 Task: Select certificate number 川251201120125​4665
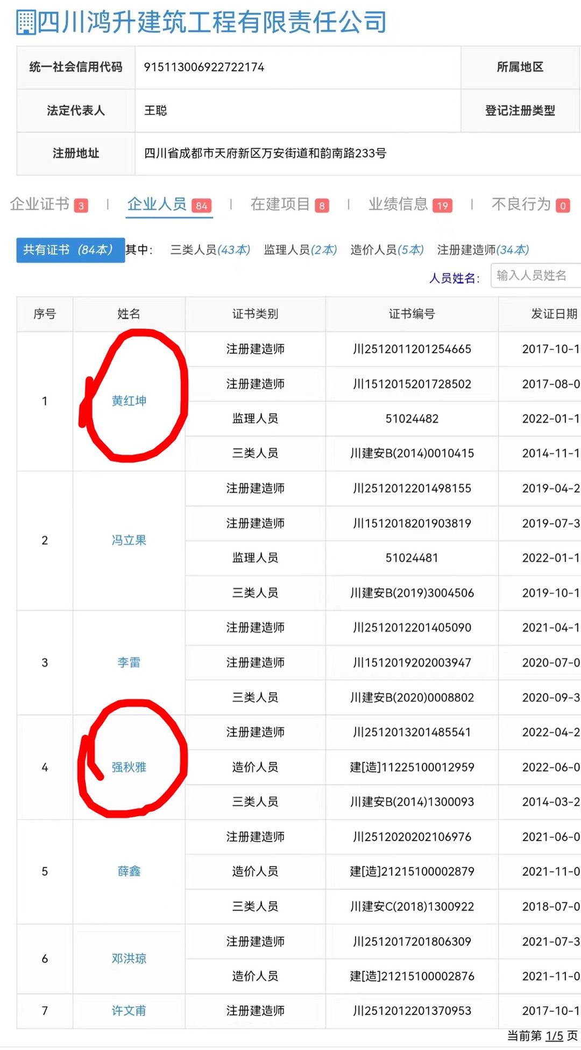(412, 349)
